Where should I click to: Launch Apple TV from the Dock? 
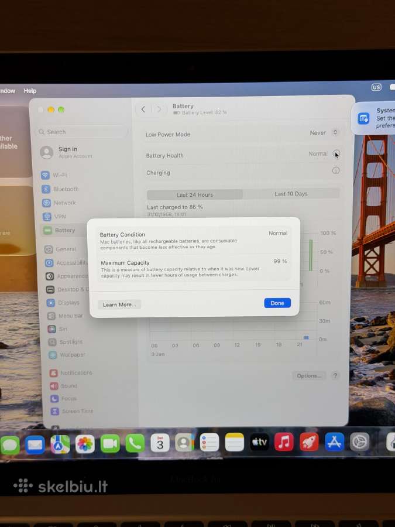260,442
